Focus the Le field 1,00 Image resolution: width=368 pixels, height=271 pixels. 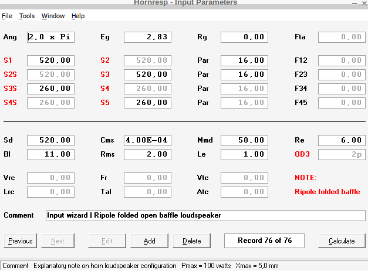[244, 154]
